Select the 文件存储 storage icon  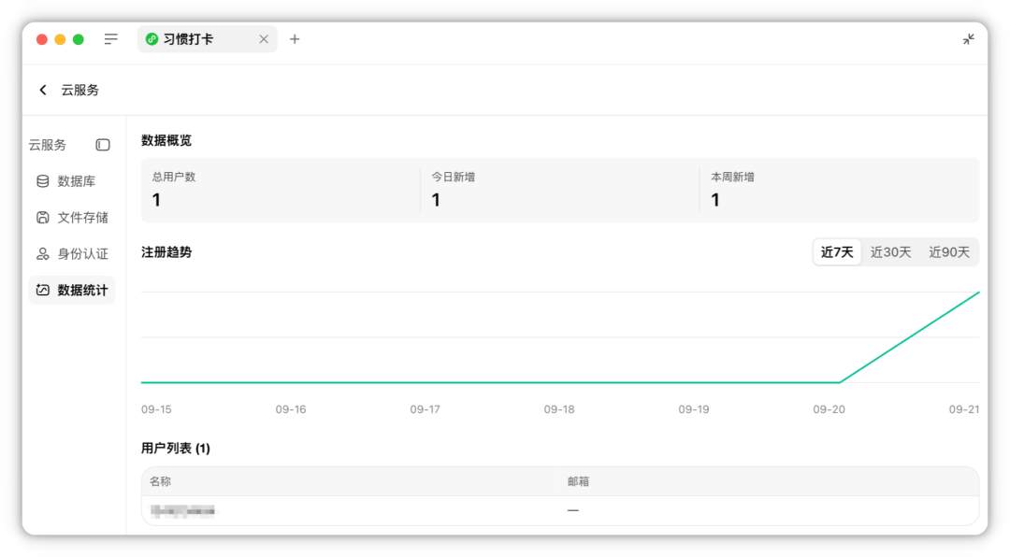42,218
